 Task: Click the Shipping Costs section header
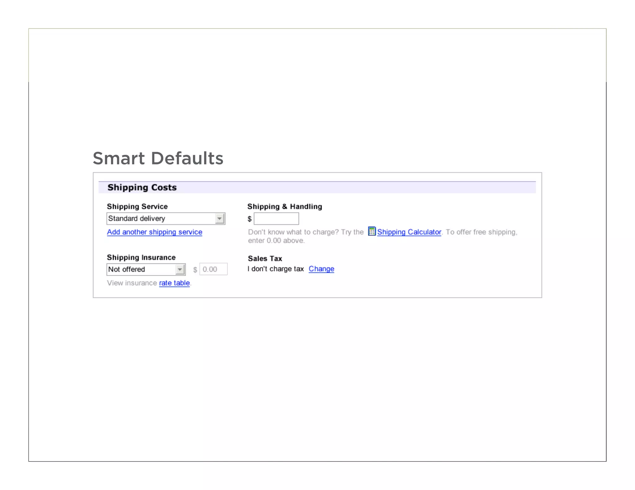(x=317, y=187)
